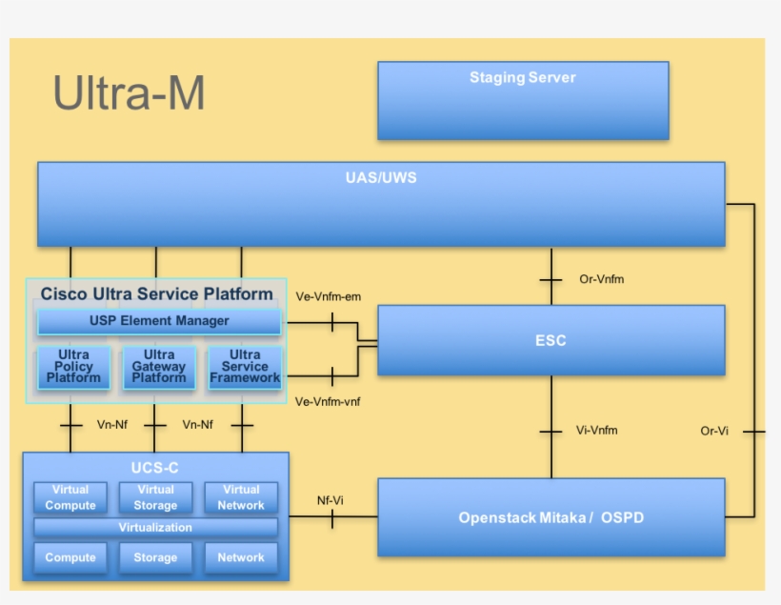781x605 pixels.
Task: Select the Ultra Service Framework box
Action: pyautogui.click(x=245, y=367)
